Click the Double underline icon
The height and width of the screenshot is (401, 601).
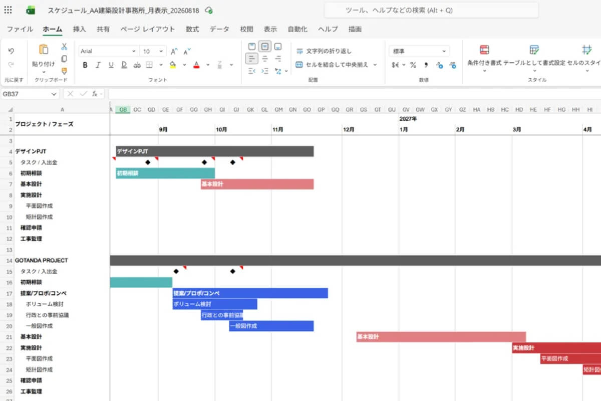click(124, 65)
